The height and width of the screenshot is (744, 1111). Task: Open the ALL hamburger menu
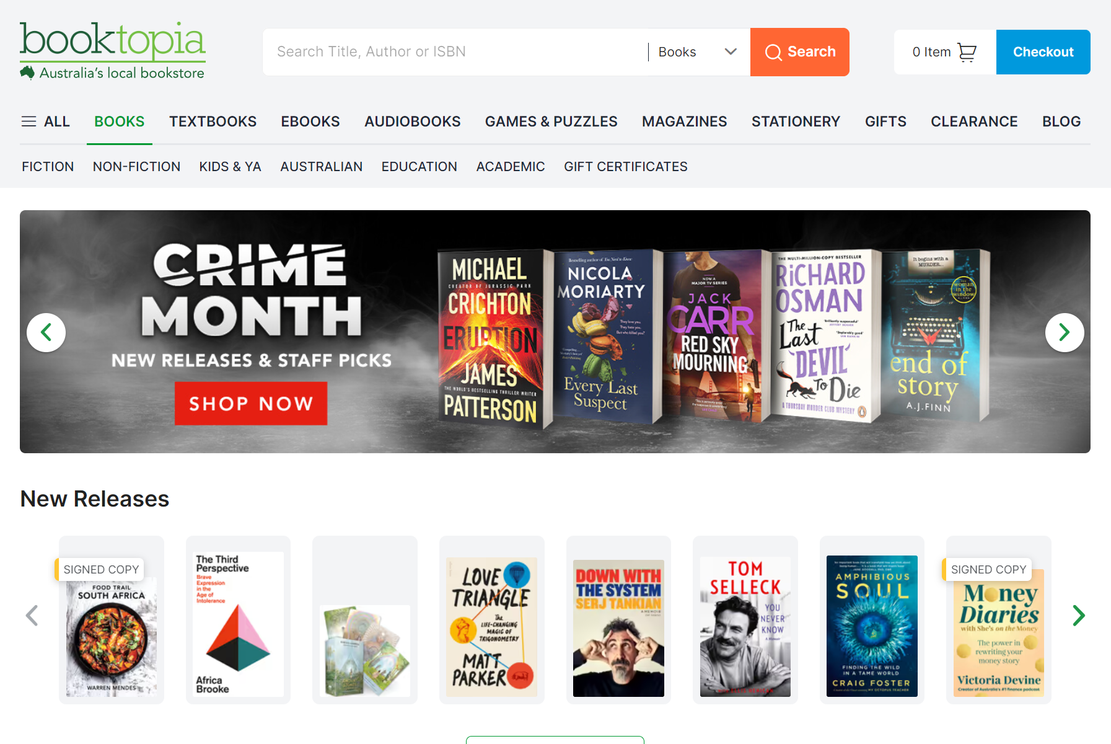[46, 122]
